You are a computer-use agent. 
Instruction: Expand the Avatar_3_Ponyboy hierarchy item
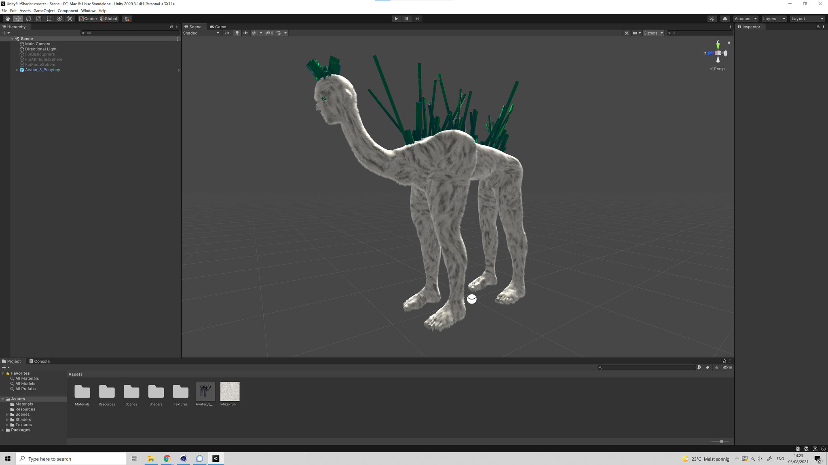click(x=17, y=70)
